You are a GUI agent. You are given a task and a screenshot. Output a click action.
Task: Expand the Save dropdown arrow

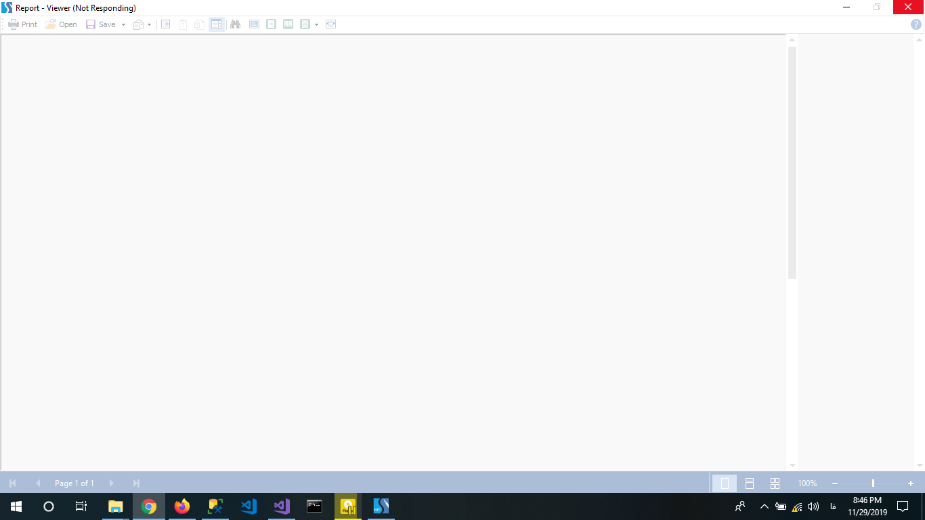click(123, 24)
